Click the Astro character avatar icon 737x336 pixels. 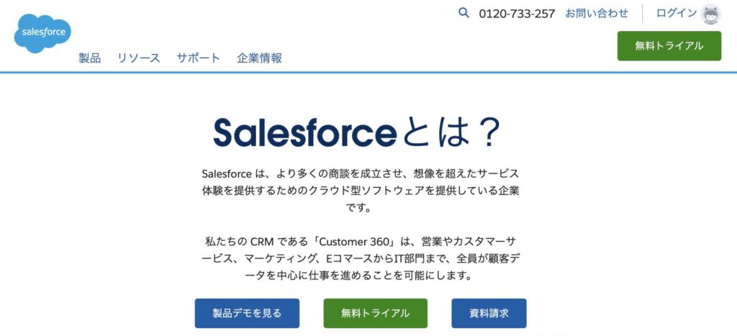click(711, 14)
